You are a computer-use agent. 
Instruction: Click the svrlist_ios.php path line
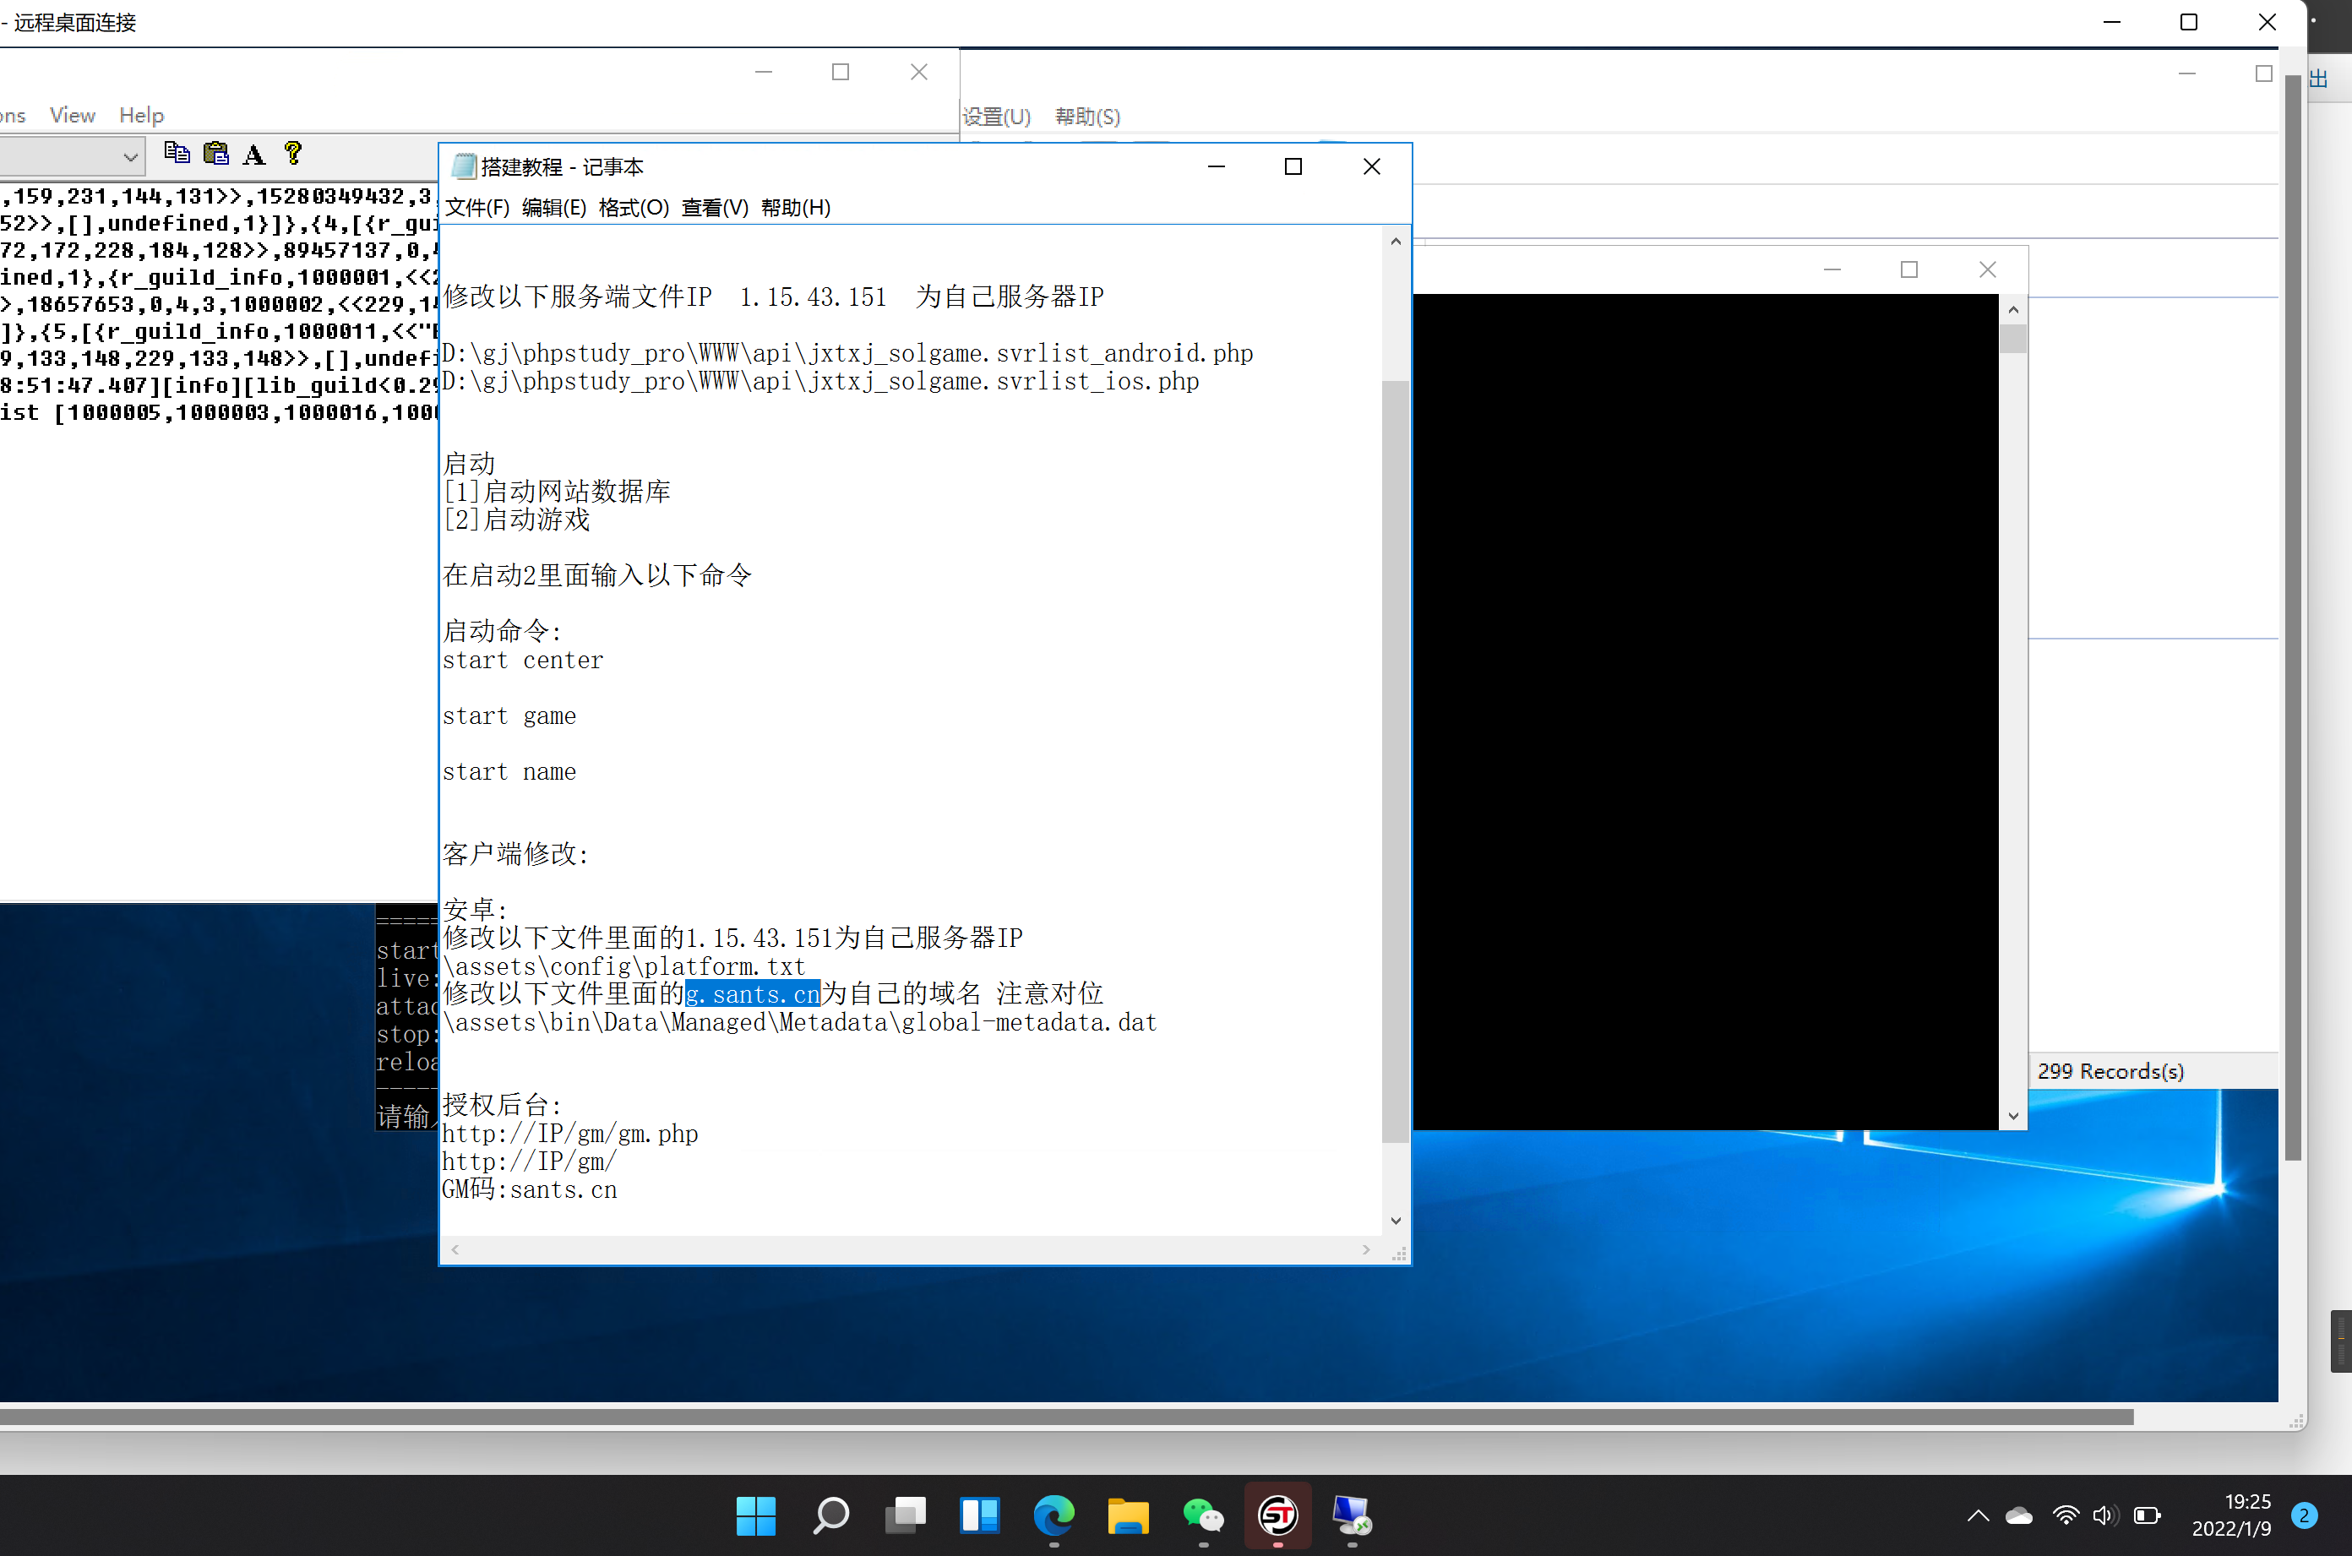pos(820,381)
